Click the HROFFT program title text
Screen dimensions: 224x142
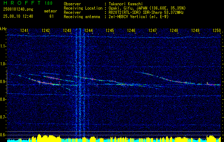point(22,3)
